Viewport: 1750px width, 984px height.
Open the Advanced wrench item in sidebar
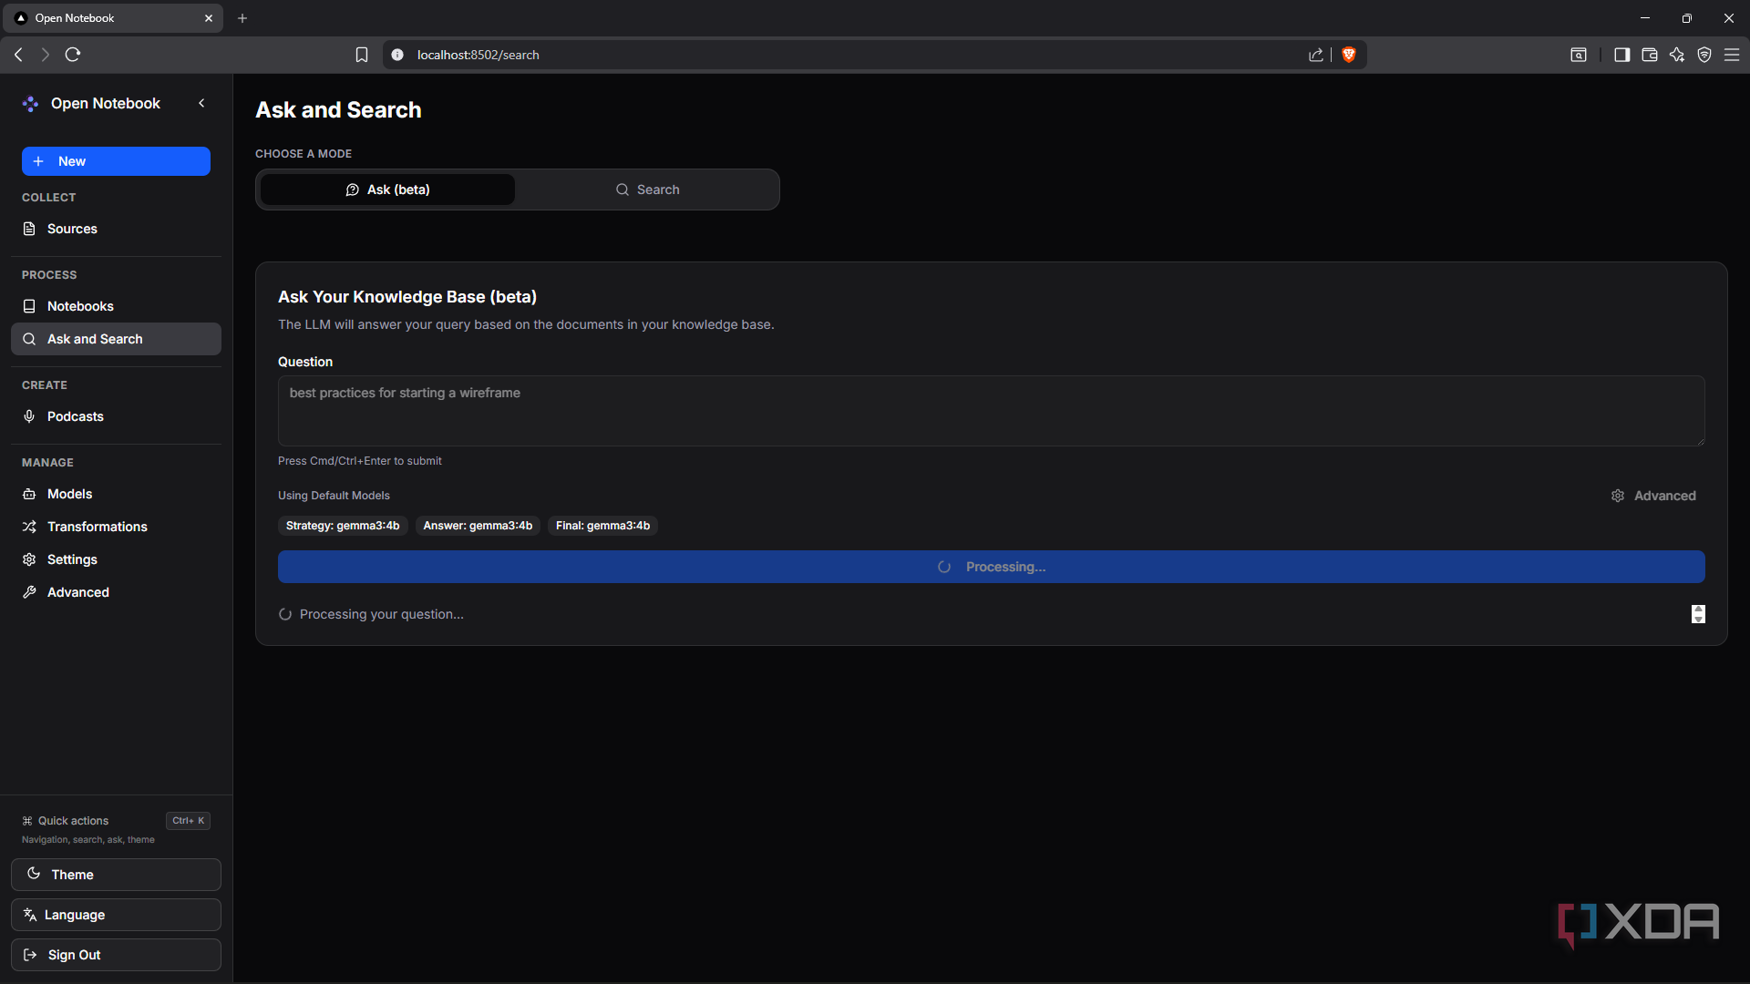[116, 592]
